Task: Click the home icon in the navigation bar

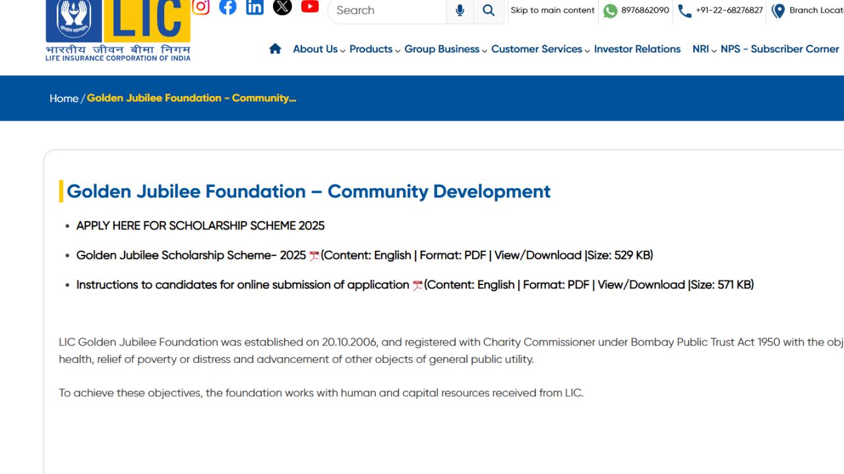Action: (x=275, y=48)
